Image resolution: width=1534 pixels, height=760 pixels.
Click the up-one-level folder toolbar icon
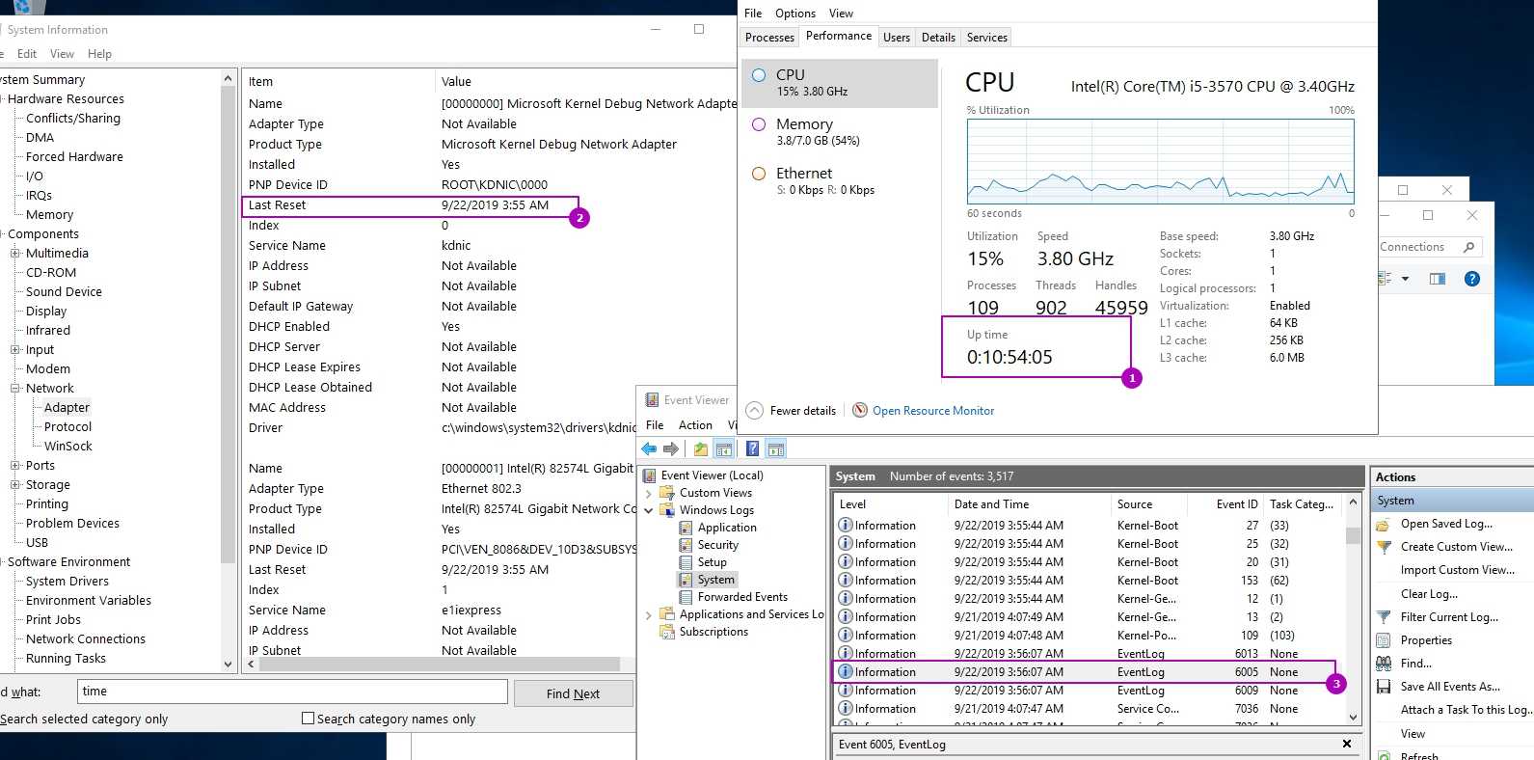[x=701, y=448]
